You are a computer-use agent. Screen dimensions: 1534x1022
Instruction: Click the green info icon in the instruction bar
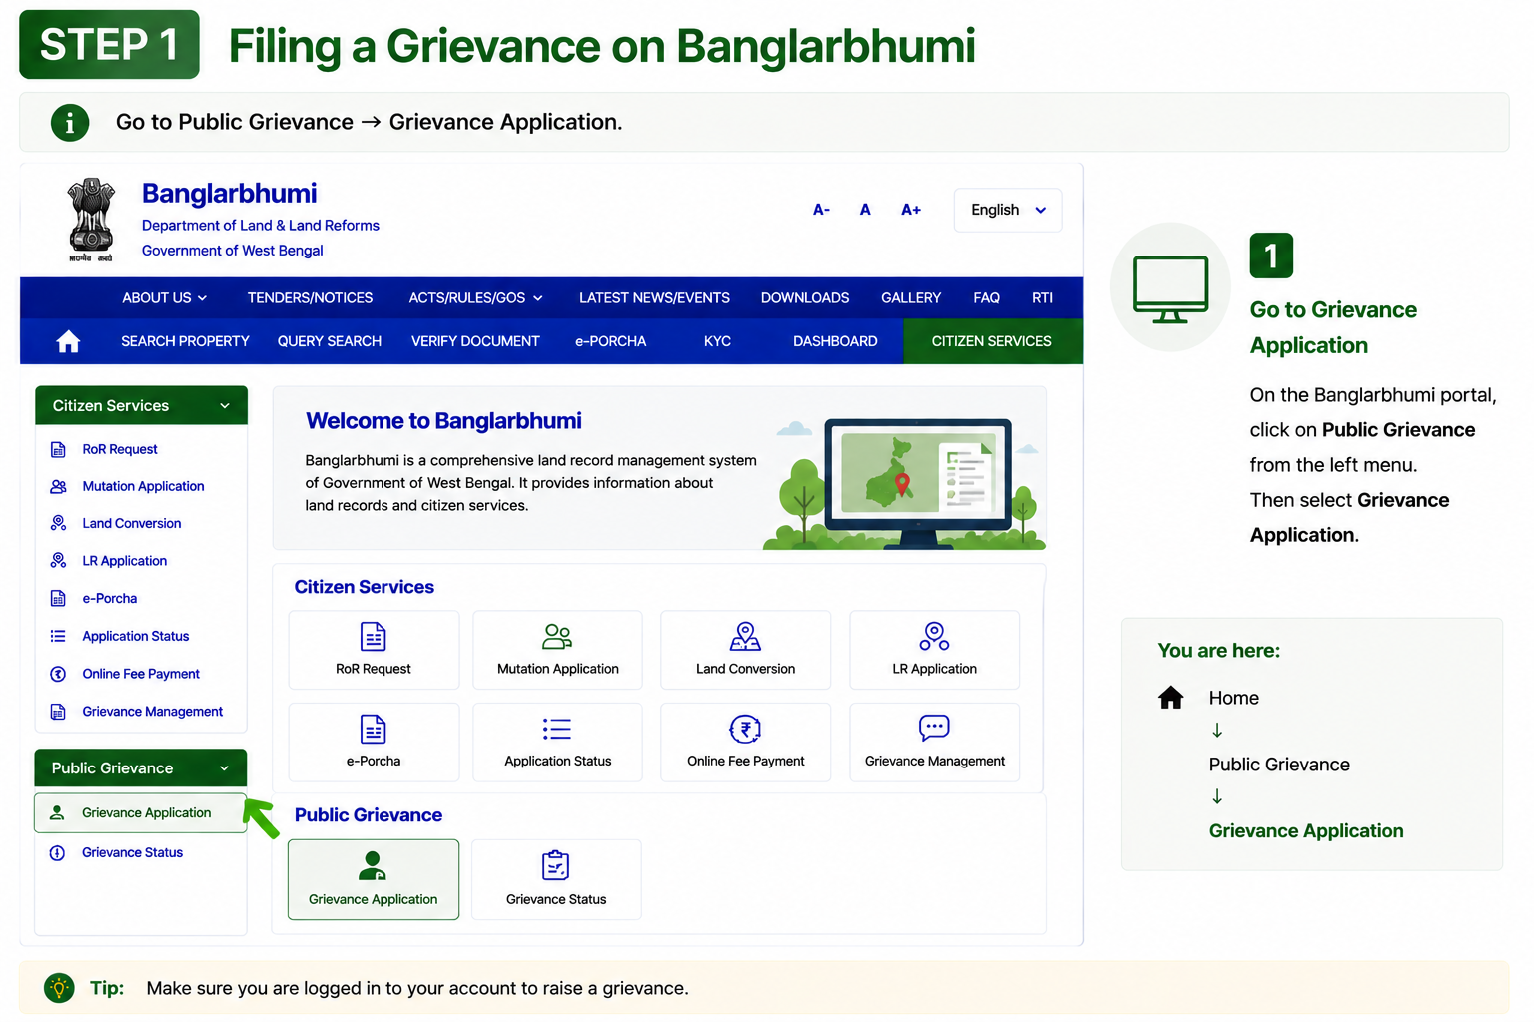(x=70, y=123)
